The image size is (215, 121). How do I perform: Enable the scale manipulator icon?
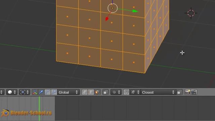[54, 92]
